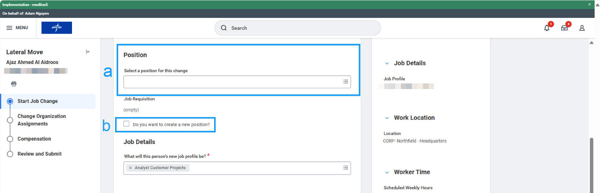
Task: Select the Start Job Change step
Action: (x=37, y=101)
